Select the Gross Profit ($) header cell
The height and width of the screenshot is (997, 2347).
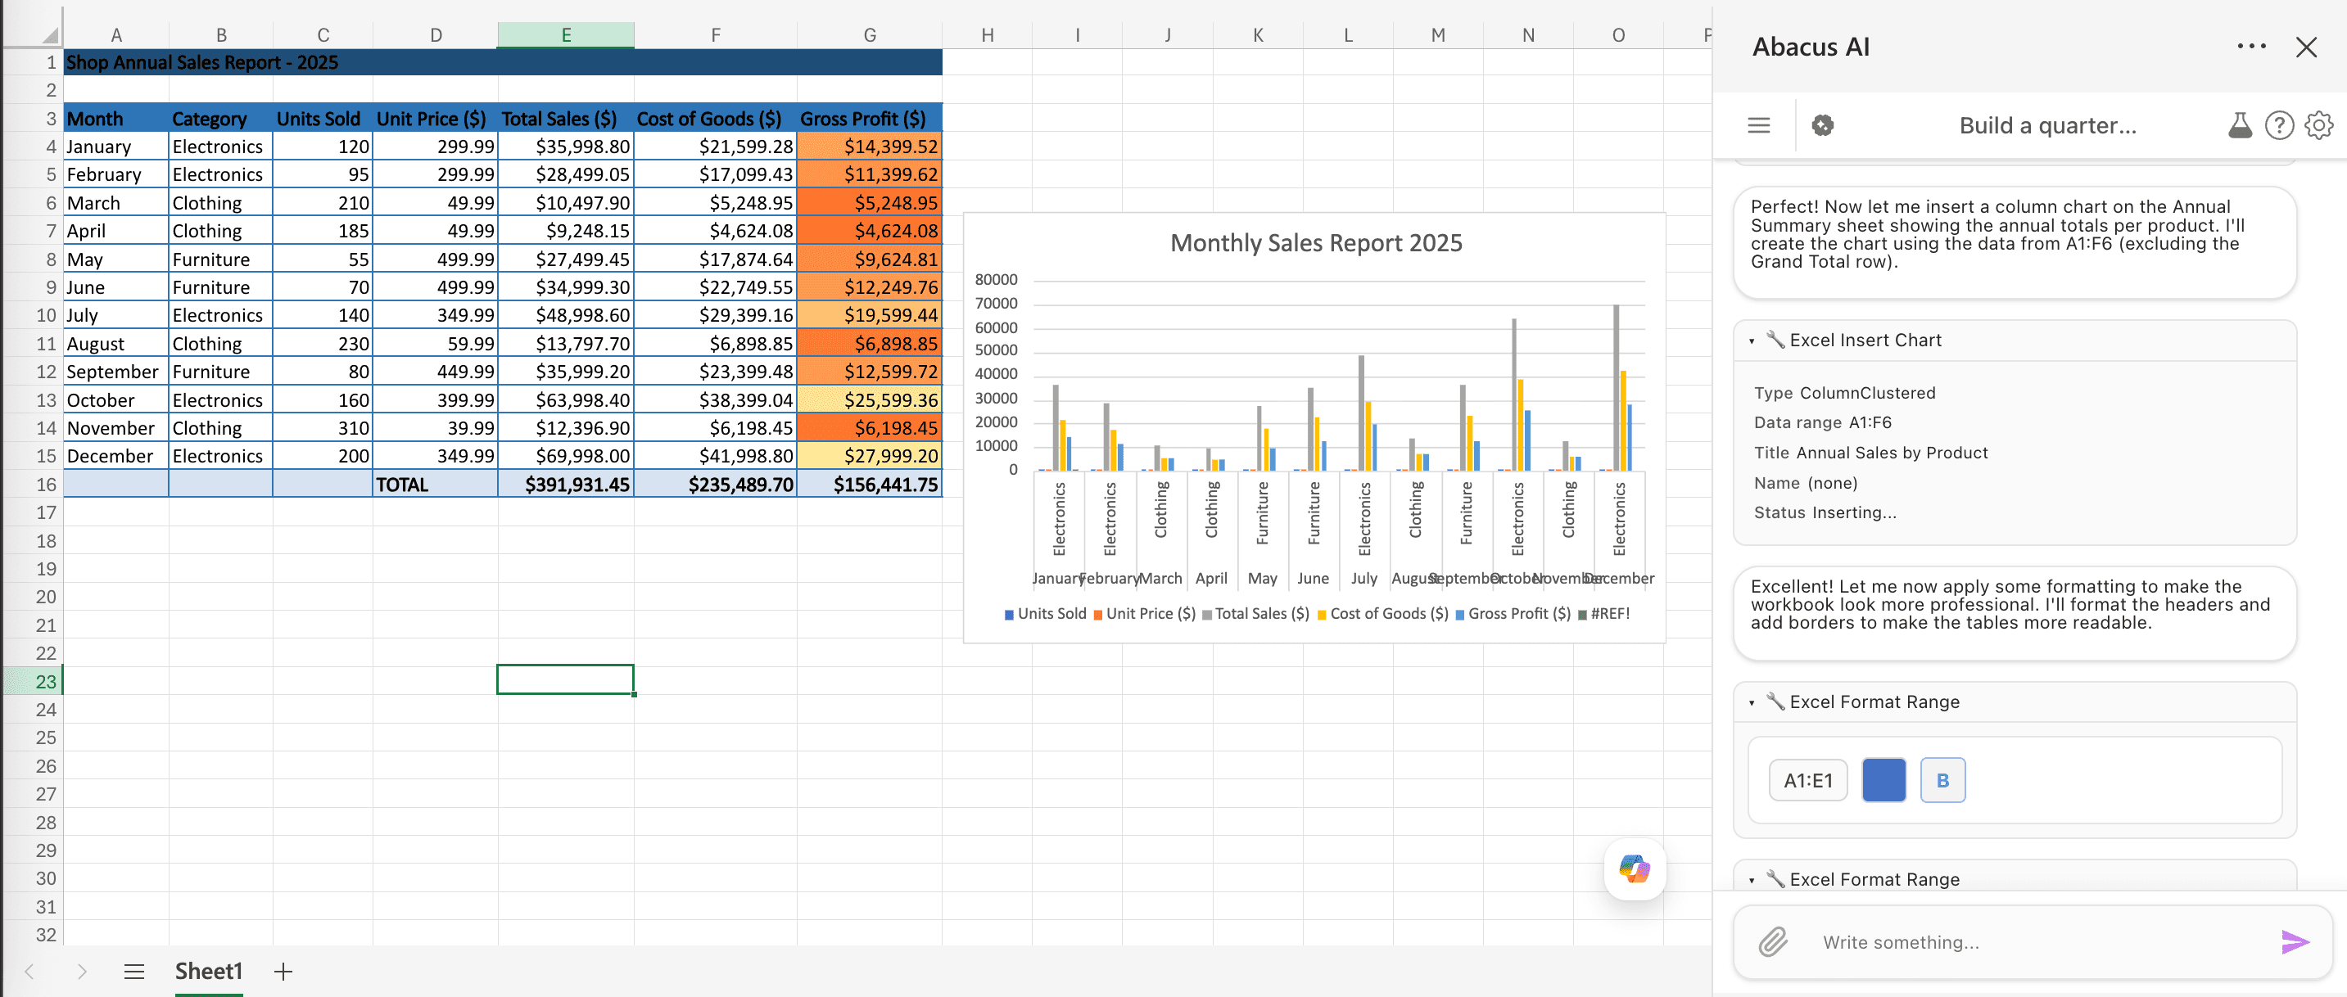tap(869, 119)
